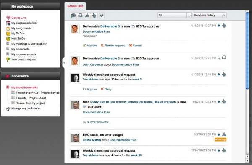This screenshot has height=165, width=252.
Task: Toggle read dot on first Deliverable 3 entry
Action: [x=219, y=26]
